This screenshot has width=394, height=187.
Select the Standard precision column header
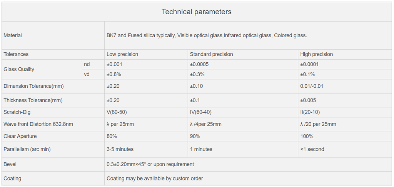pyautogui.click(x=211, y=54)
